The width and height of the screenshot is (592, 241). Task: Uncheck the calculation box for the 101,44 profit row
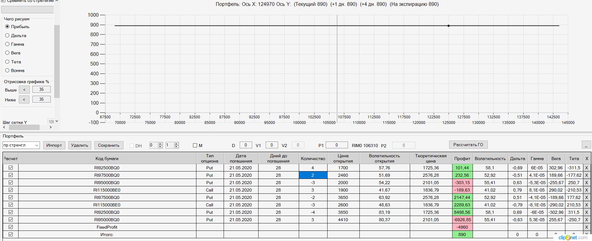[x=11, y=167]
